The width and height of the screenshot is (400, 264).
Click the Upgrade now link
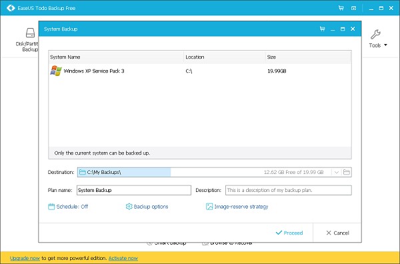(25, 258)
